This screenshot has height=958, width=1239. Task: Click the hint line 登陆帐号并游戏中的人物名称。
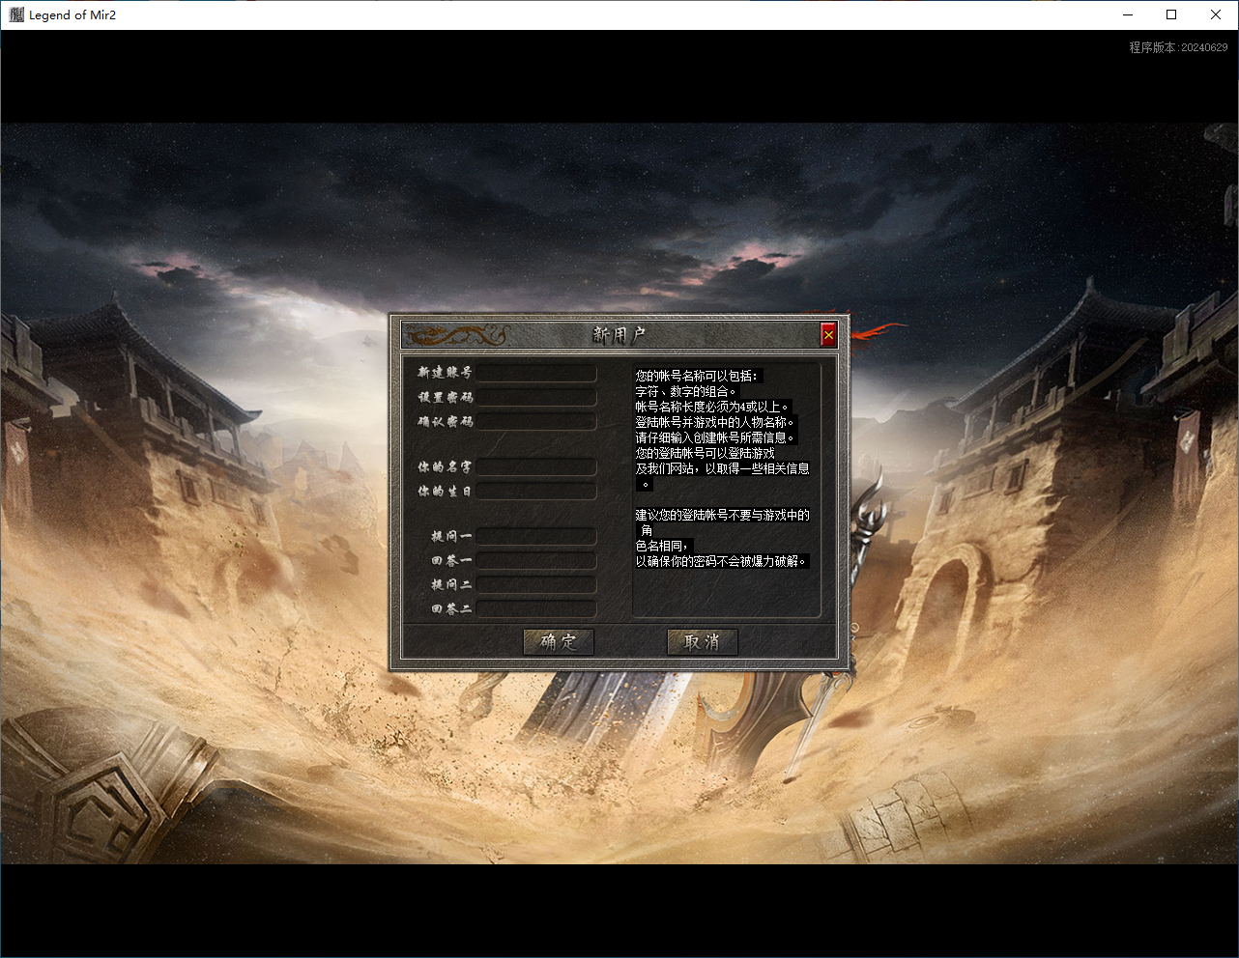[x=715, y=422]
